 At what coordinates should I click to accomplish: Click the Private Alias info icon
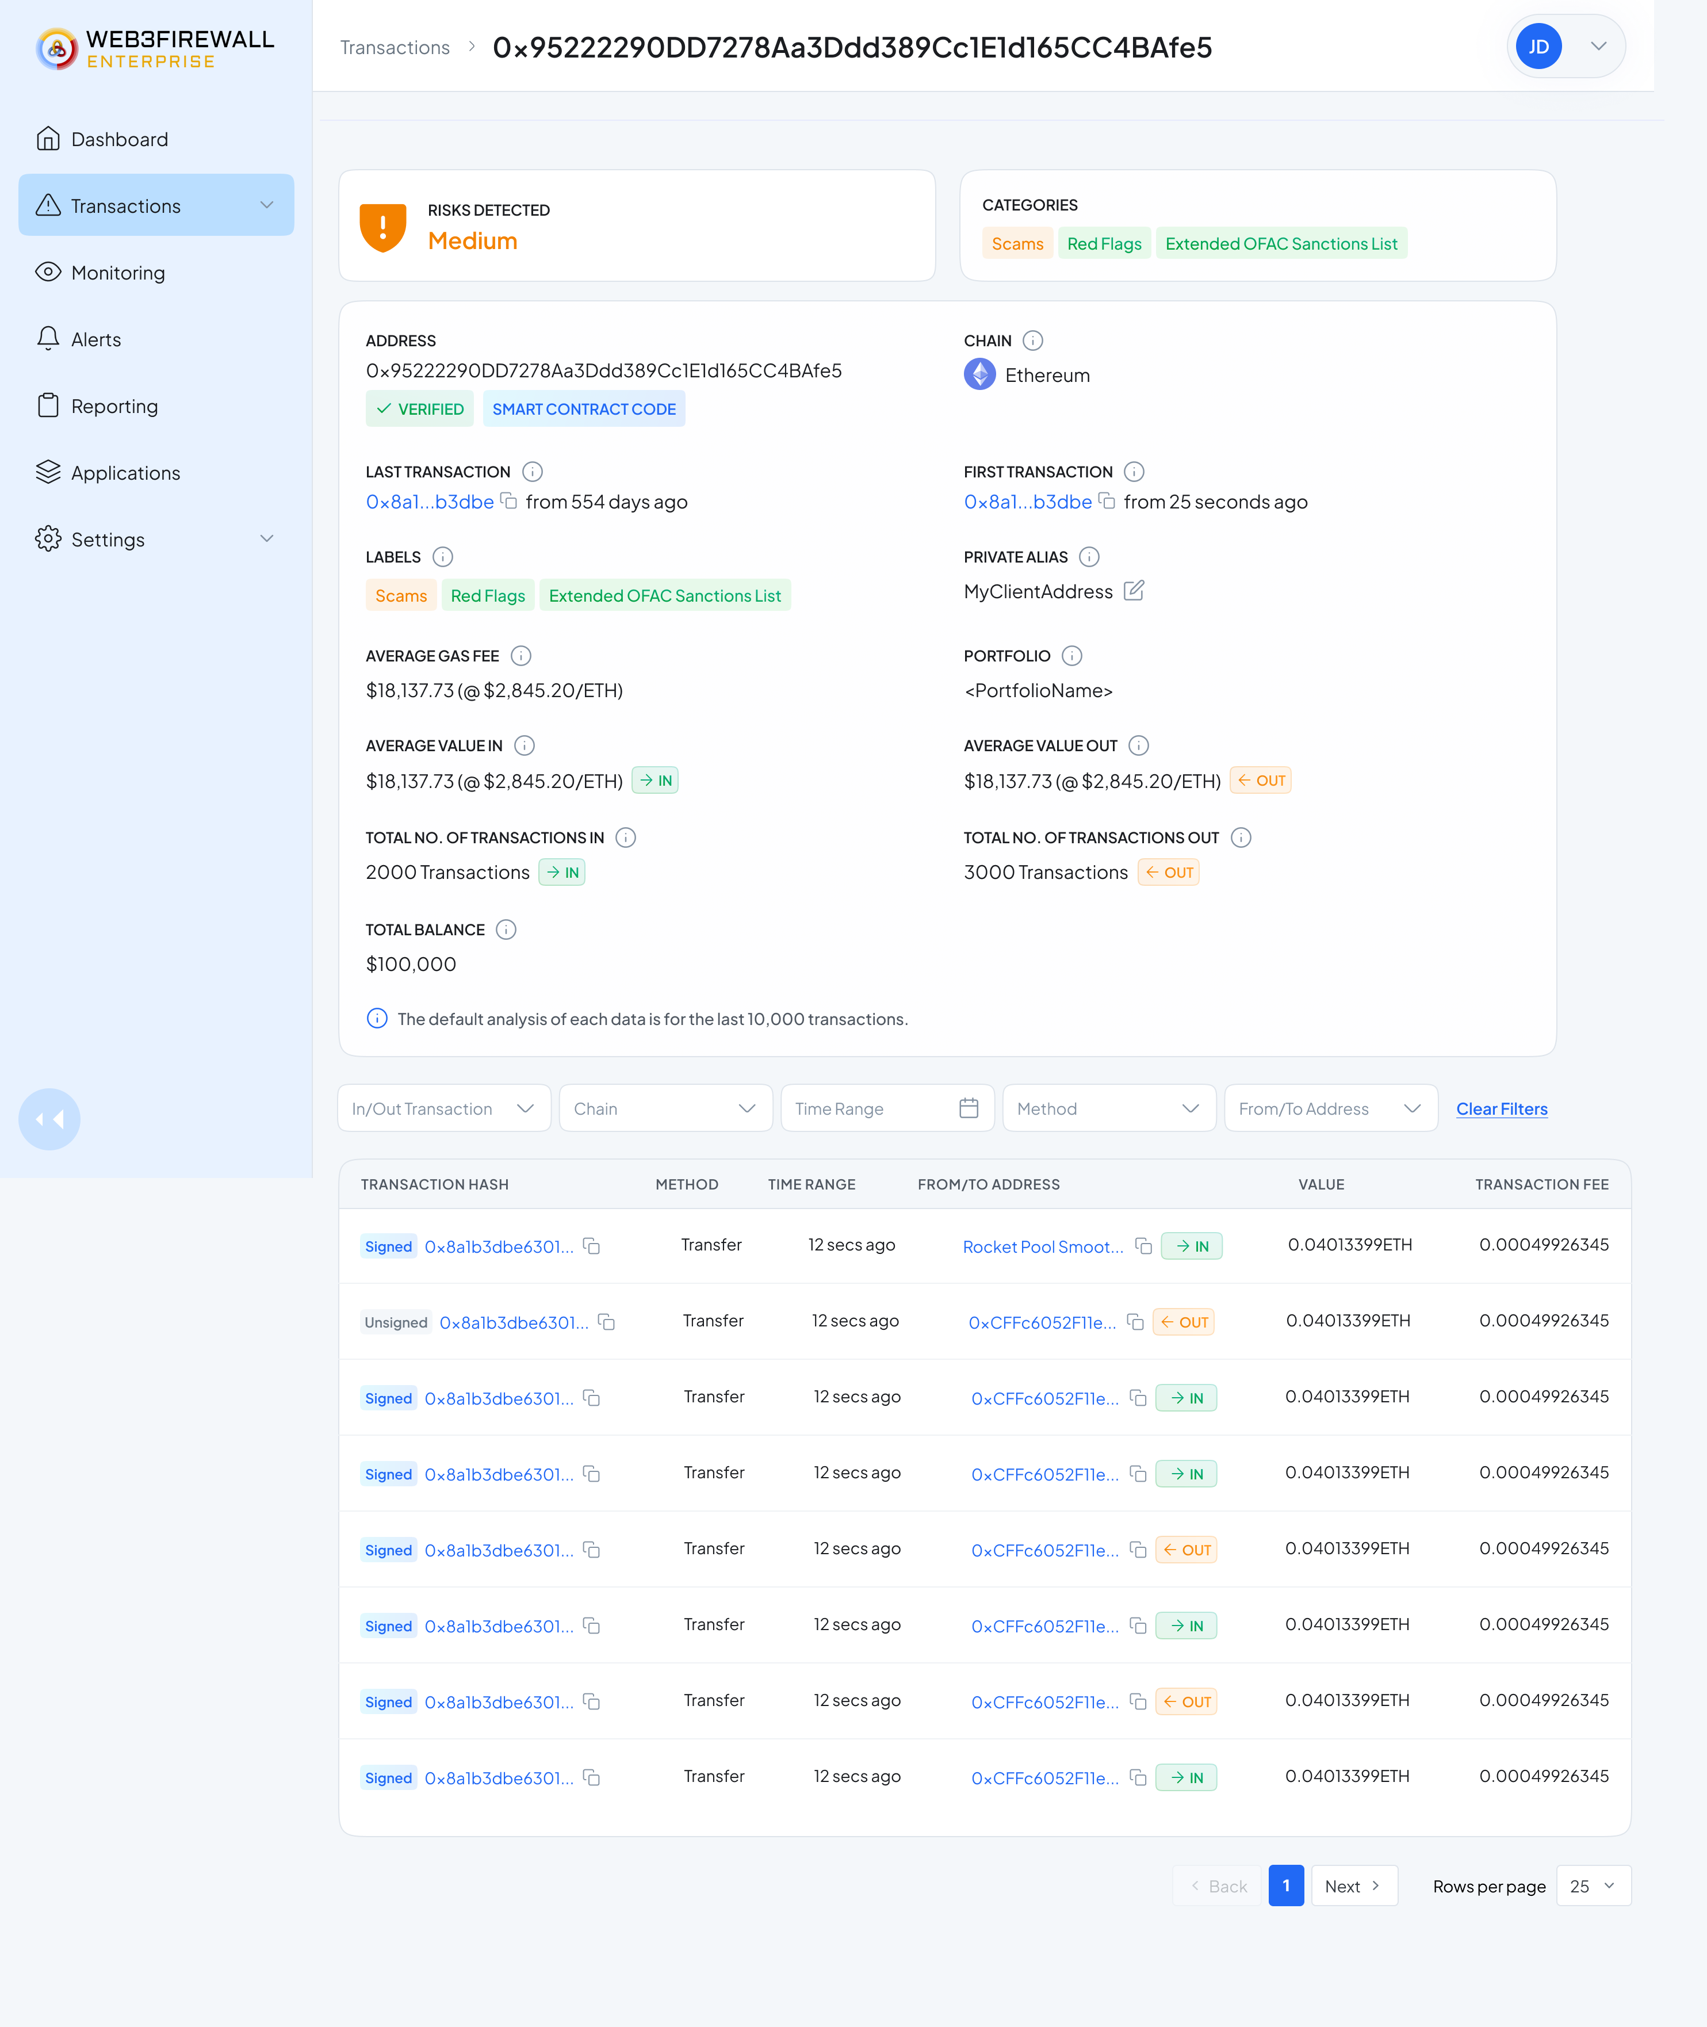tap(1089, 556)
